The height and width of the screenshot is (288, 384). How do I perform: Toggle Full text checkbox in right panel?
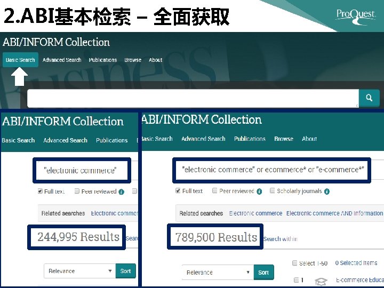(x=178, y=191)
